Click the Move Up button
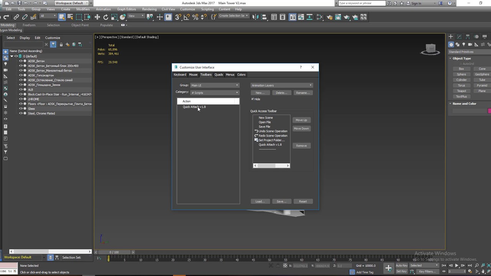 (301, 120)
